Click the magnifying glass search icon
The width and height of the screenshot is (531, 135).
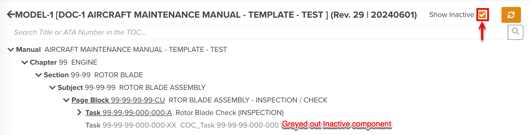point(515,32)
